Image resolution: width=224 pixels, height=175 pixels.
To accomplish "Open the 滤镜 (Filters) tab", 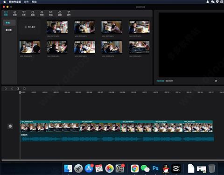I will pos(60,14).
